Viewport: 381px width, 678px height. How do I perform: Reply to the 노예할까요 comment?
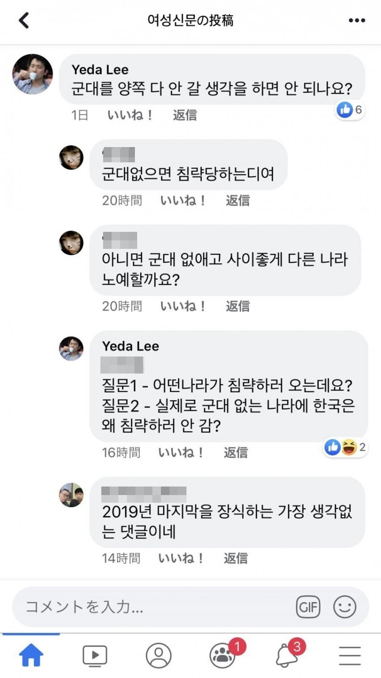click(x=238, y=306)
